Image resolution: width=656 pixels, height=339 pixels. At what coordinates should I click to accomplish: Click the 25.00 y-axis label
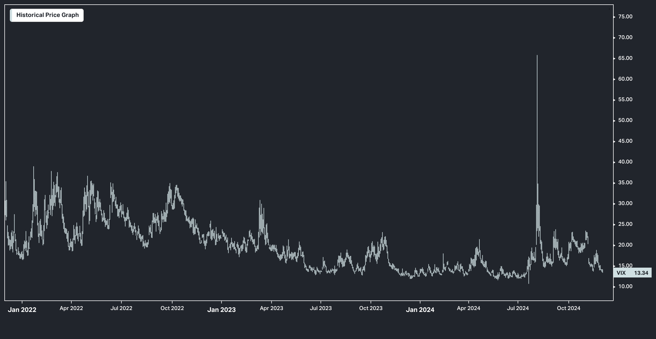[x=625, y=224]
